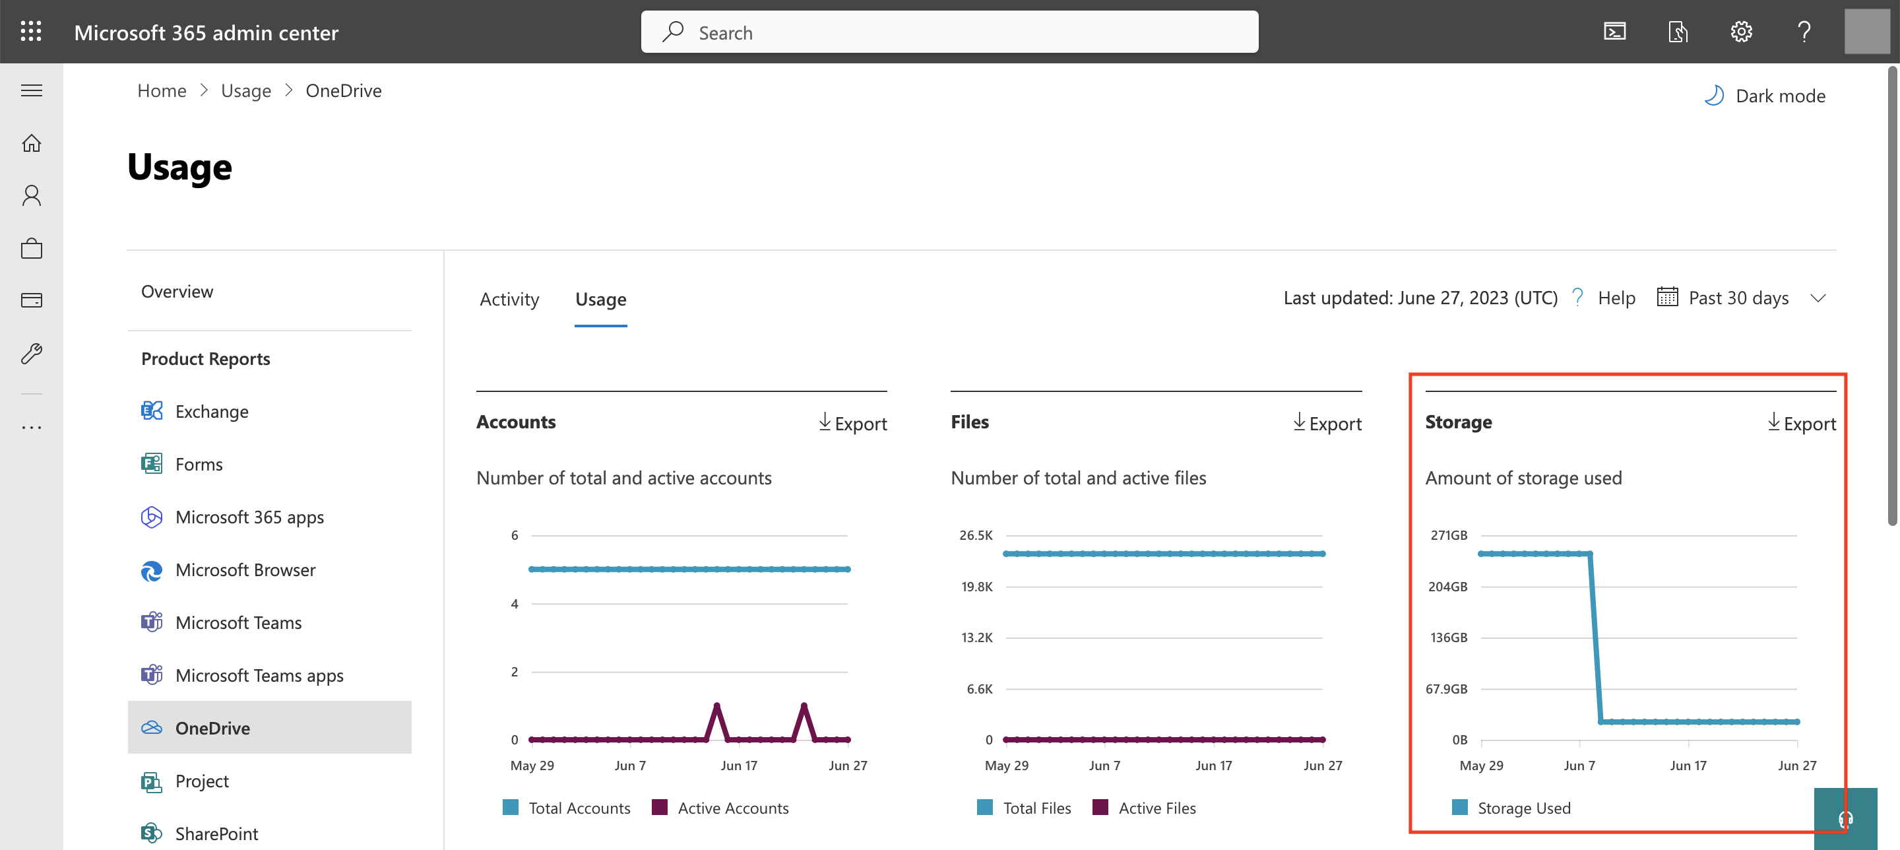Click the Microsoft Teams apps icon
This screenshot has height=850, width=1900.
click(x=151, y=675)
